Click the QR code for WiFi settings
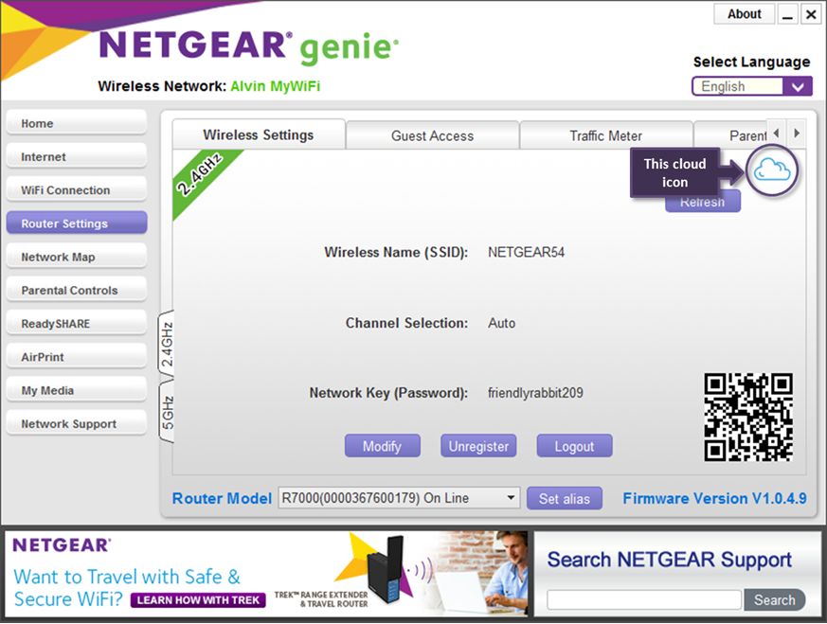This screenshot has height=624, width=827. coord(748,417)
